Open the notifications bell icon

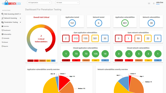(154, 4)
